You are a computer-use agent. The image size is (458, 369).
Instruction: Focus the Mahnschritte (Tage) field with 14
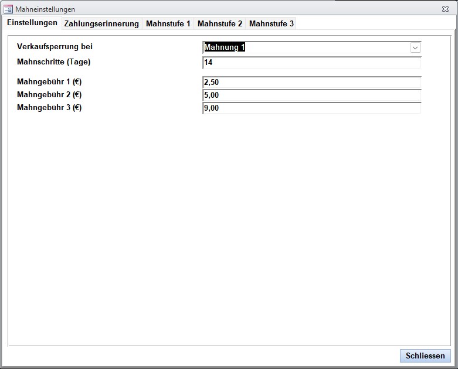tap(311, 63)
